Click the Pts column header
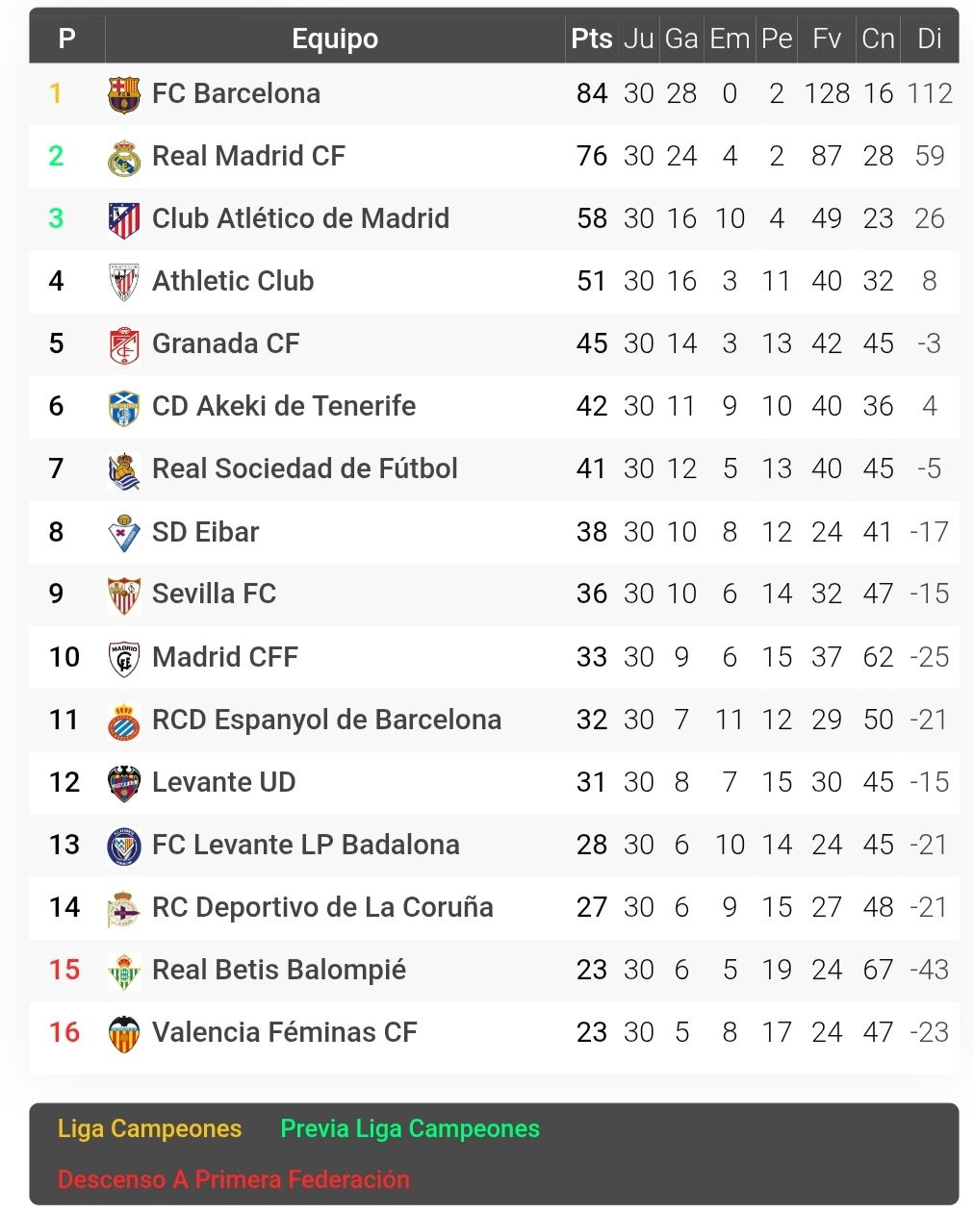The image size is (974, 1213). (x=592, y=38)
